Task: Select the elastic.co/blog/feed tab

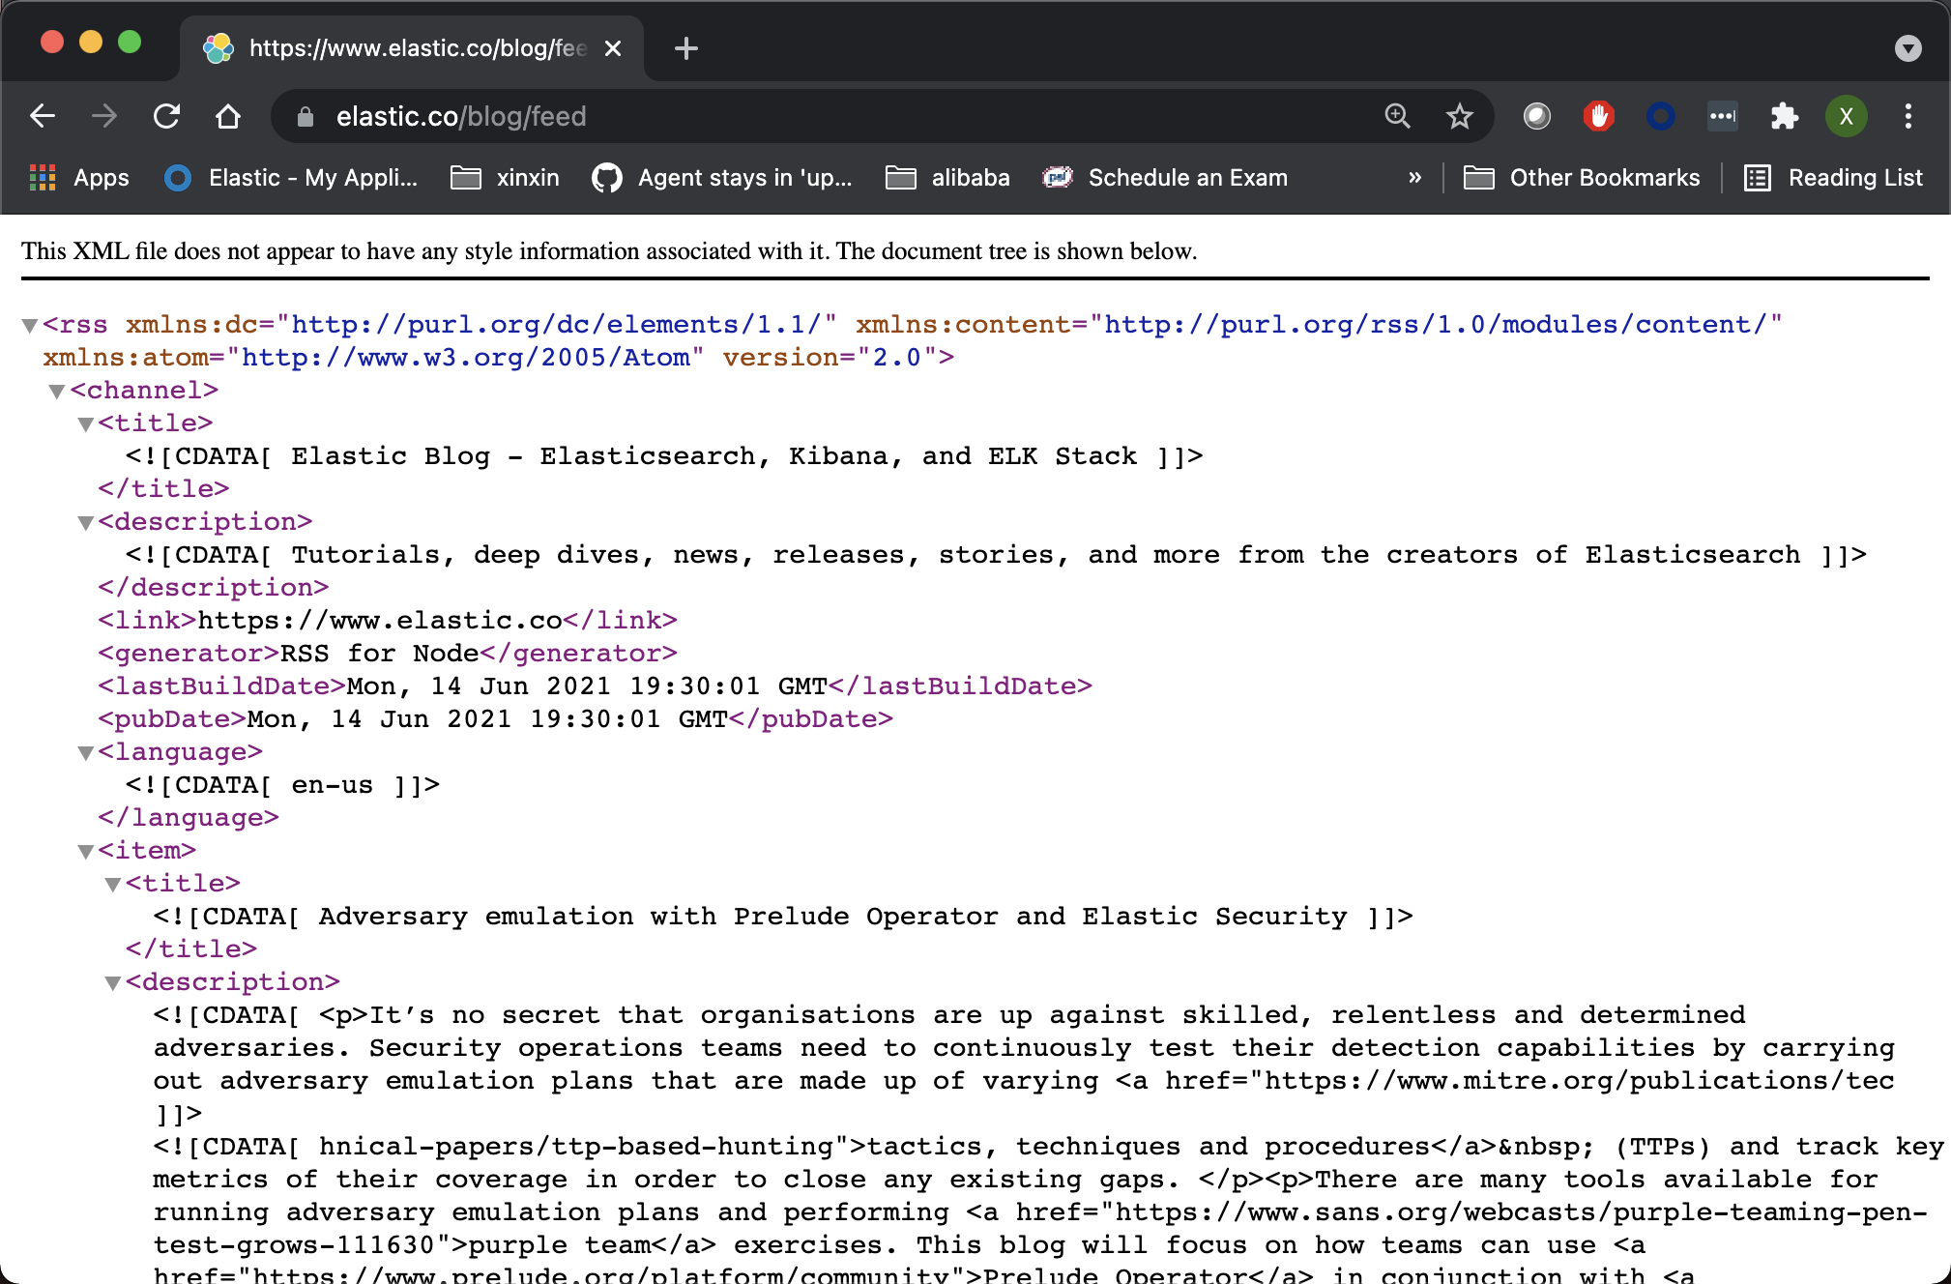Action: click(406, 48)
